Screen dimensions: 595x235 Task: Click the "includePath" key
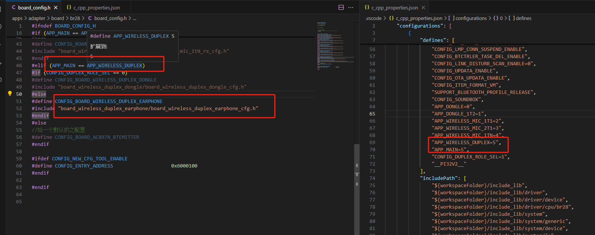tap(438, 178)
